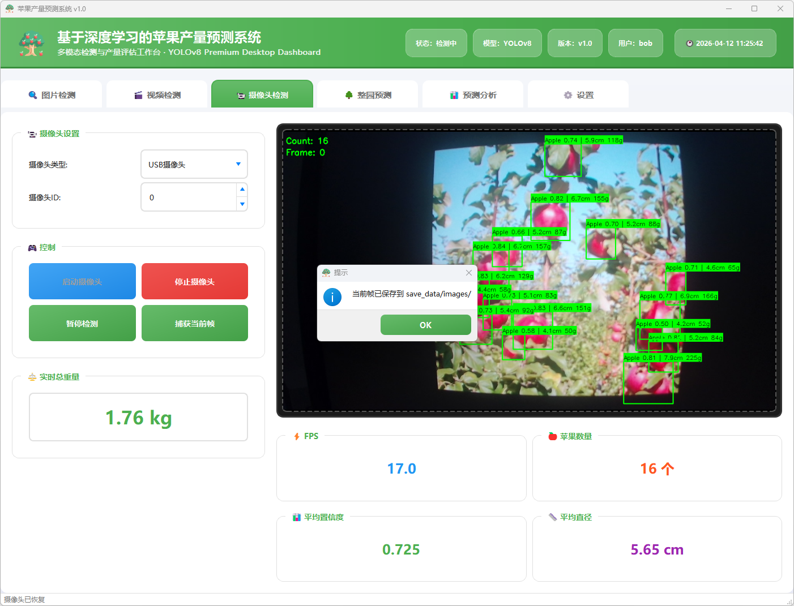Click the 模型: YOLOv8 status badge
This screenshot has height=606, width=794.
[507, 43]
